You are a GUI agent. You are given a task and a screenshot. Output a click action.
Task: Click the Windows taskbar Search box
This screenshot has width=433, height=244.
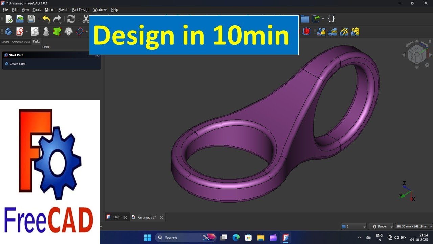pos(185,238)
